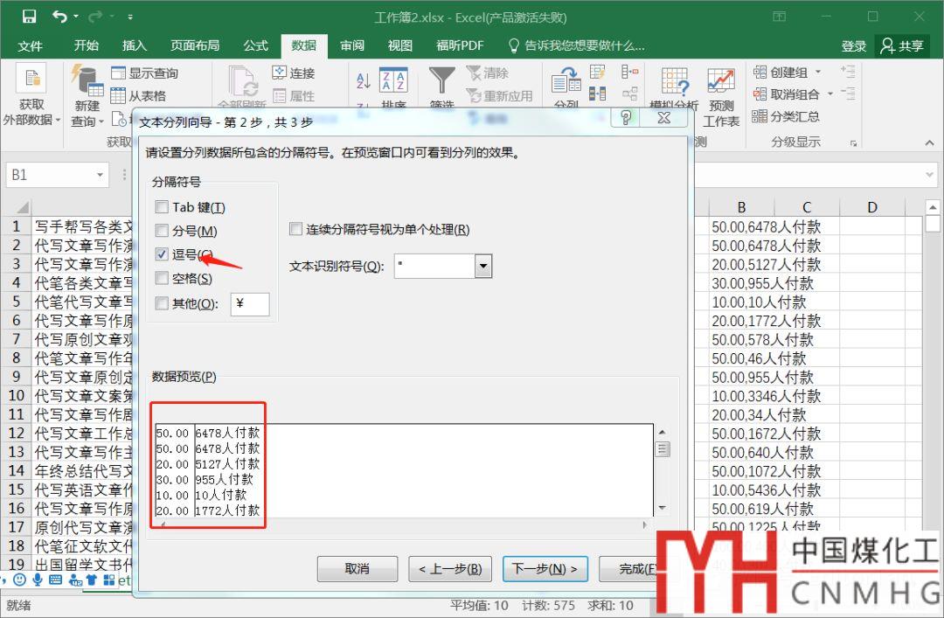Expand the Name Box dropdown arrow
Image resolution: width=944 pixels, height=618 pixels.
100,175
